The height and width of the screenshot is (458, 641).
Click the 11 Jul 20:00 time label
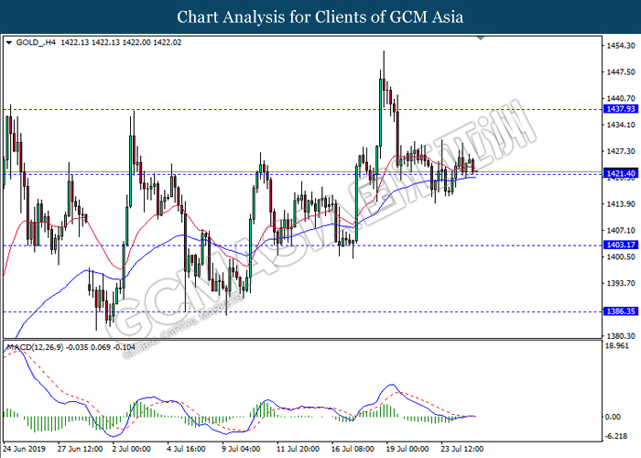(x=298, y=449)
